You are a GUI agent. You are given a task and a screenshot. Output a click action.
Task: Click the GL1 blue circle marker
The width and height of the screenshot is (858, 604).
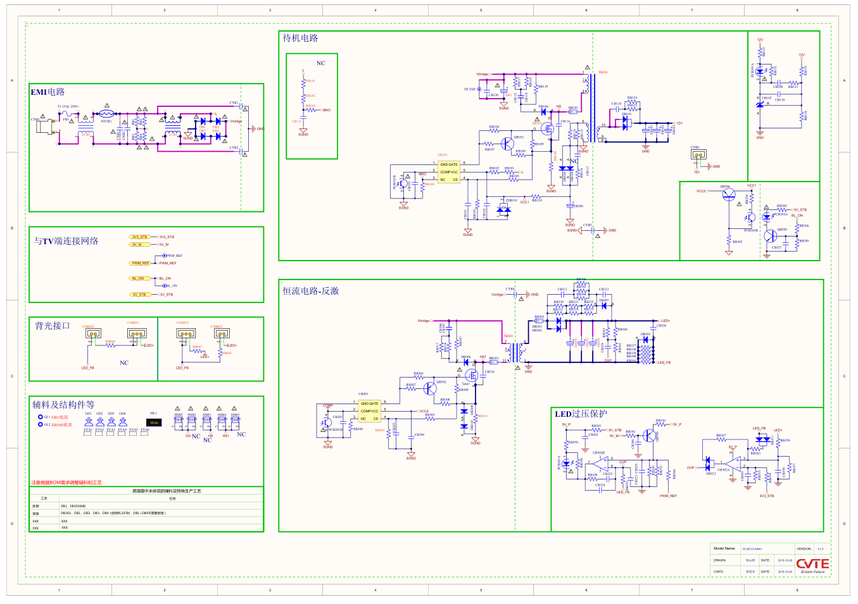41,417
